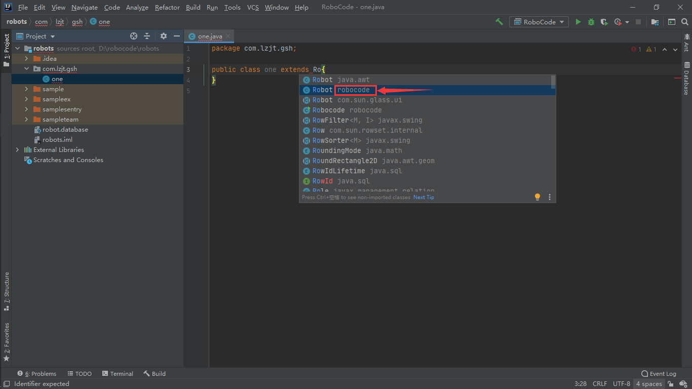Click the completion list scrollbar

553,82
